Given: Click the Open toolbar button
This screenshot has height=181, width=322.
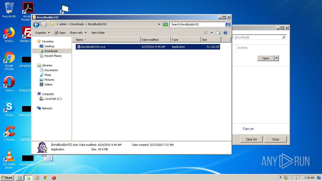Looking at the screenshot, I should (x=60, y=33).
